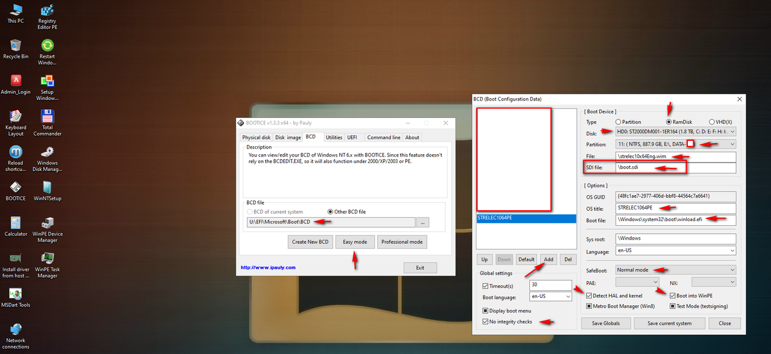Open WinPE Device Manager icon
Image resolution: width=771 pixels, height=354 pixels.
(x=47, y=230)
